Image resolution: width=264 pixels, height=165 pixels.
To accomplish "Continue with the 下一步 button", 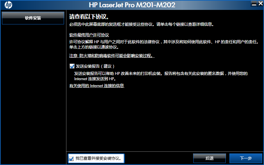I will pyautogui.click(x=246, y=158).
